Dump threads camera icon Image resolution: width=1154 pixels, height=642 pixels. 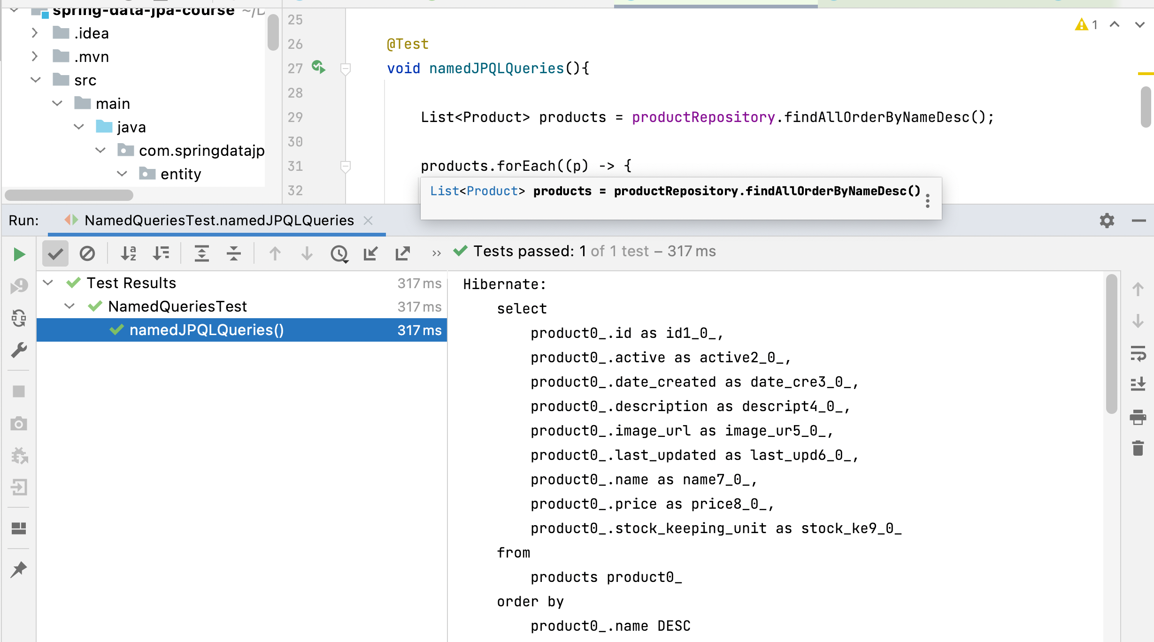tap(19, 424)
